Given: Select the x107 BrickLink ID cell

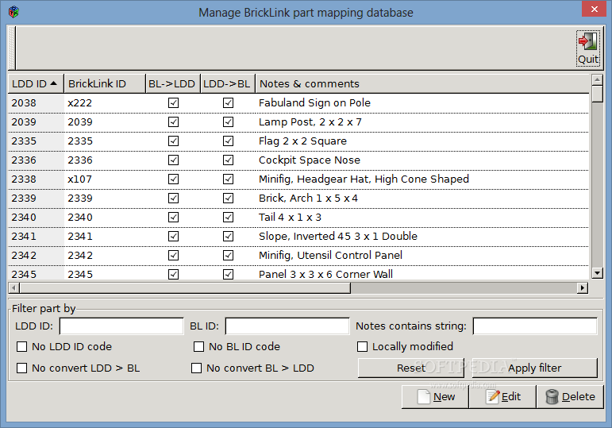Looking at the screenshot, I should click(x=105, y=179).
